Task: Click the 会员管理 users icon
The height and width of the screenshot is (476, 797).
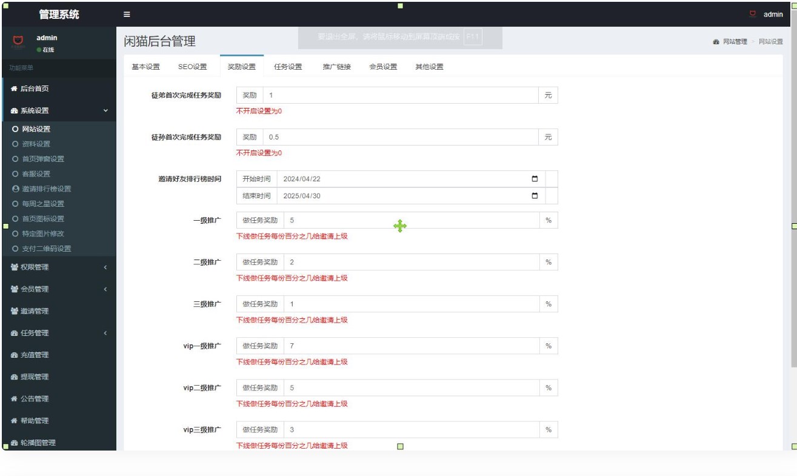Action: pyautogui.click(x=15, y=289)
